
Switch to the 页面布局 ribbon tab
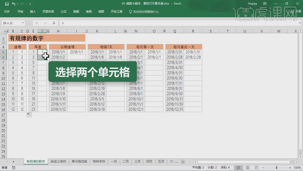coord(48,12)
